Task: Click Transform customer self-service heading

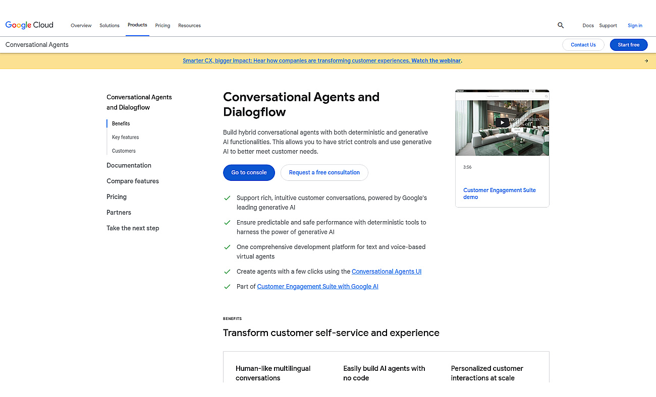Action: point(331,333)
